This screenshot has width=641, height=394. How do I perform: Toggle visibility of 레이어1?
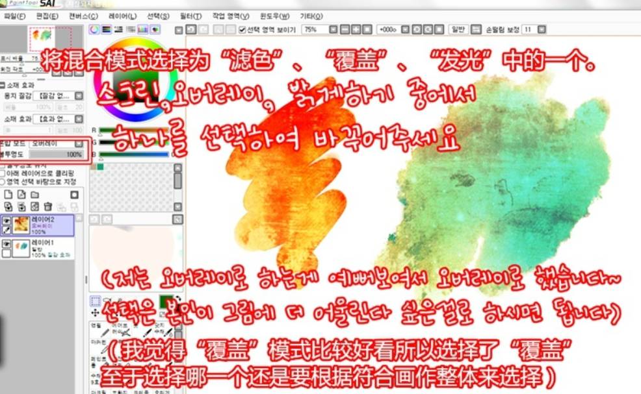click(6, 244)
